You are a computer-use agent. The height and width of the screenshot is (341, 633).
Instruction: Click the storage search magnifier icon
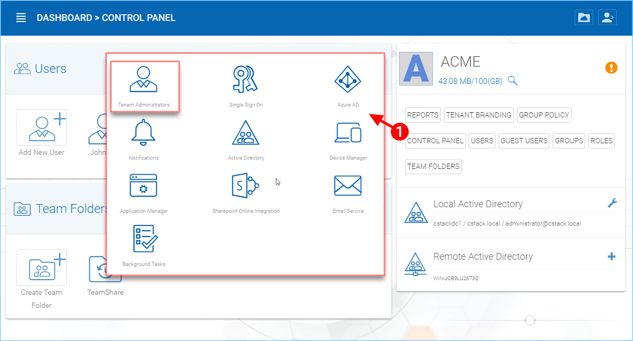(513, 81)
